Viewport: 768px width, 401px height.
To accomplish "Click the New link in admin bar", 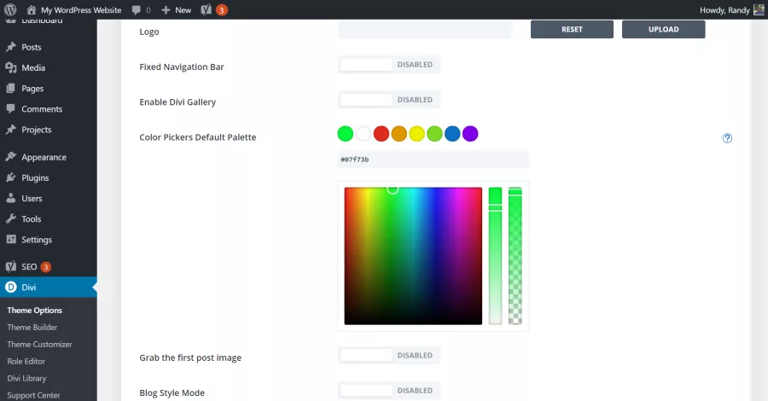I will pyautogui.click(x=183, y=9).
